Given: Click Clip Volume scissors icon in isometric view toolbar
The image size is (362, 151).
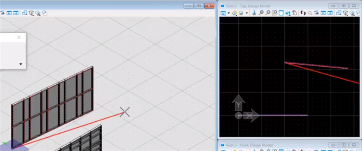Looking at the screenshot, I should point(38,13).
